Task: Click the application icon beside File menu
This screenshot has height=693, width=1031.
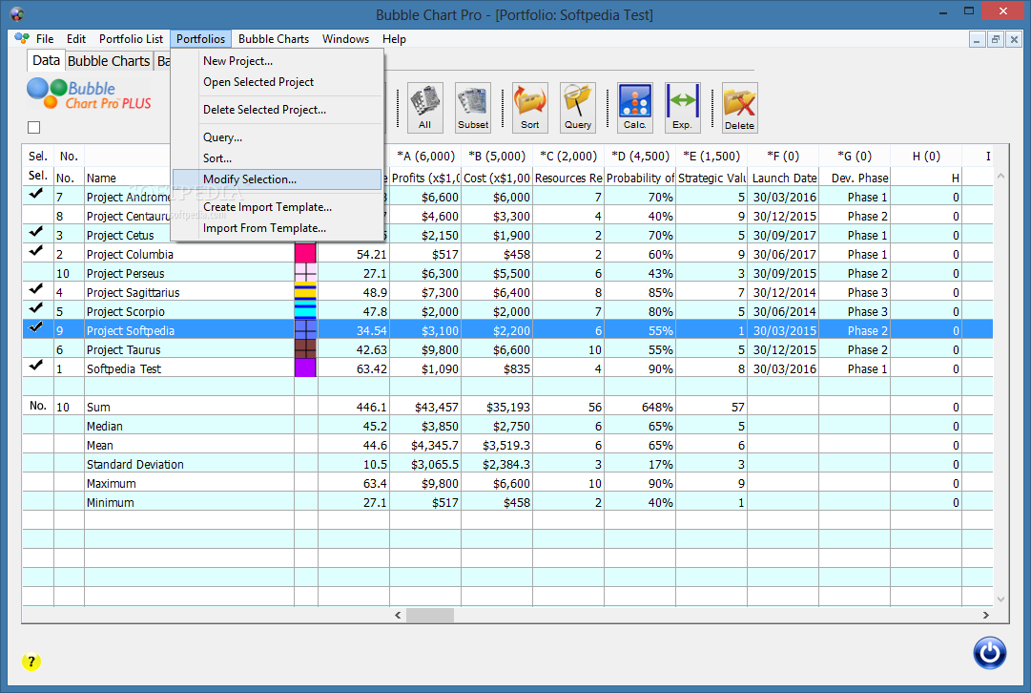Action: (22, 39)
